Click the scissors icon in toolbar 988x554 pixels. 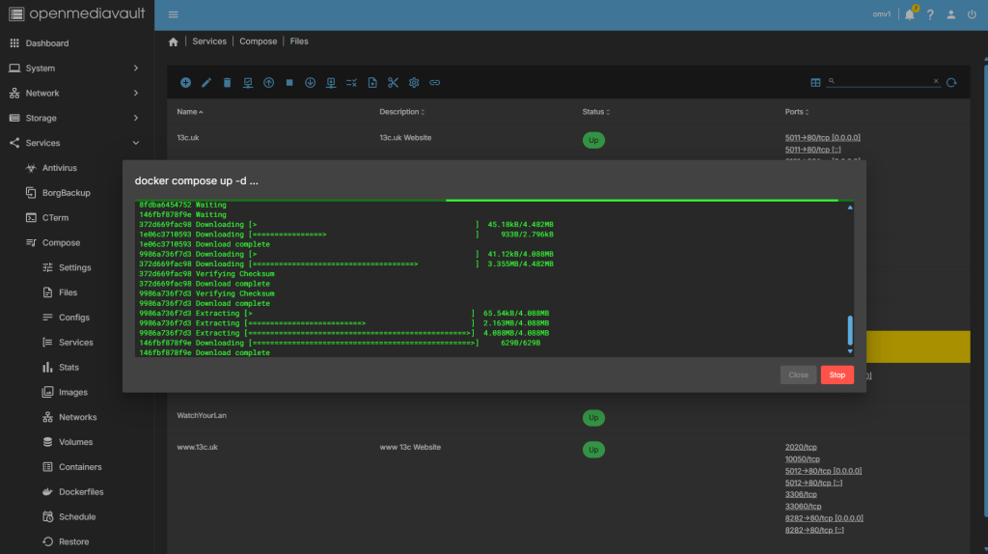coord(394,83)
